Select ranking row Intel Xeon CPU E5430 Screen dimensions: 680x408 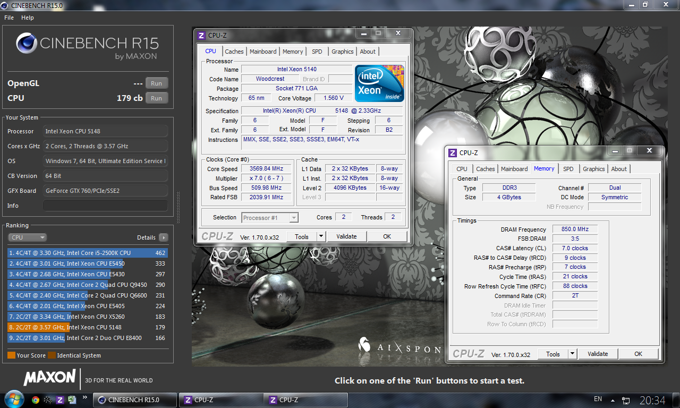88,274
